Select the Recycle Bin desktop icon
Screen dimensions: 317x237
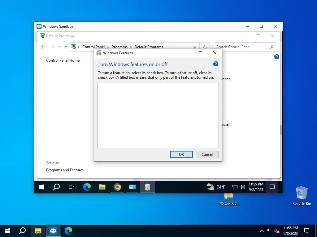pyautogui.click(x=302, y=196)
